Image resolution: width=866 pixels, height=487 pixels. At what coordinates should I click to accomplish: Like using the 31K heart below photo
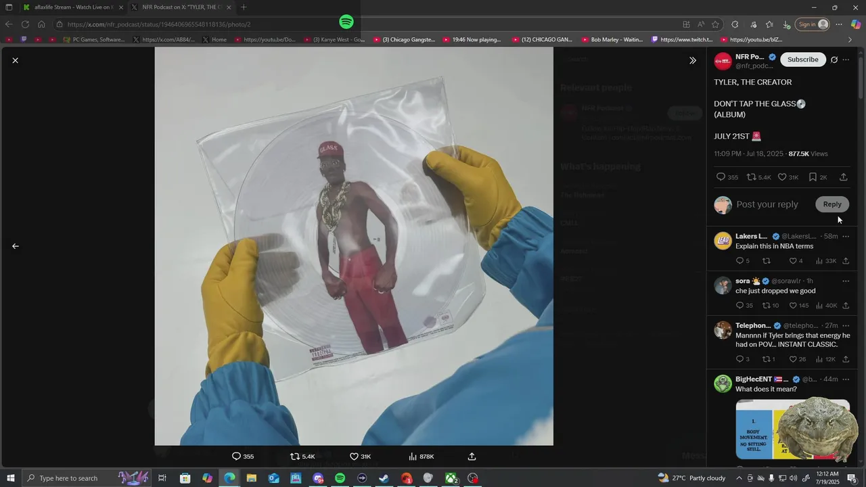tap(359, 457)
